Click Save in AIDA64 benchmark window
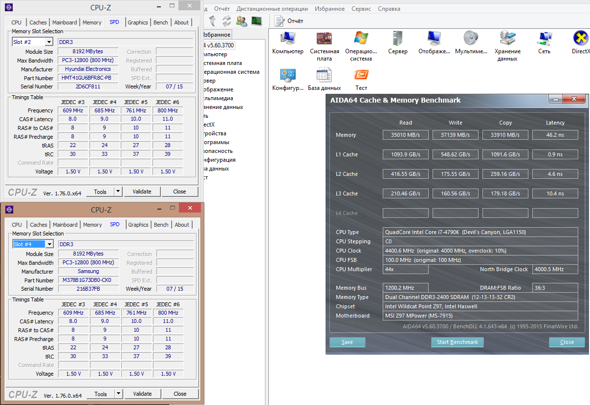The height and width of the screenshot is (405, 590). click(x=348, y=342)
